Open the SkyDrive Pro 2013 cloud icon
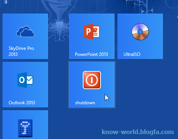Viewport: 178px width, 139px height. click(25, 32)
